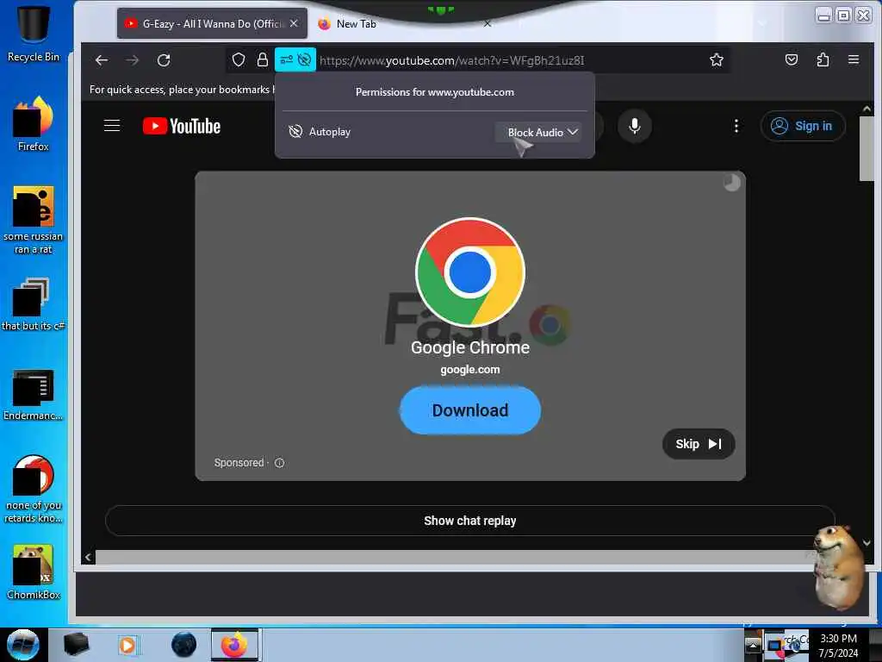Click the Windows Start orb

tap(23, 645)
